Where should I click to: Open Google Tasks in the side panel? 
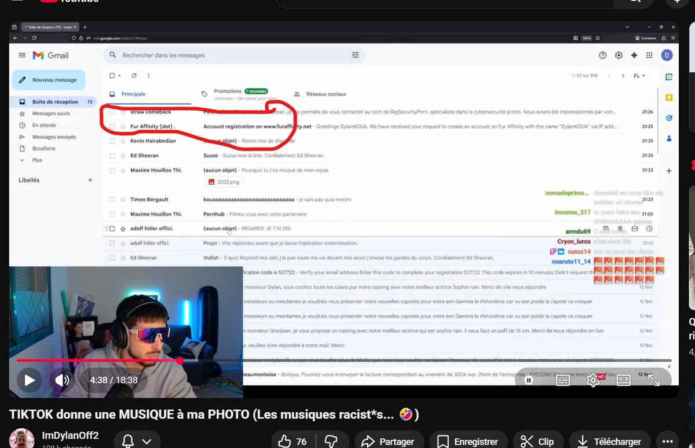(669, 117)
